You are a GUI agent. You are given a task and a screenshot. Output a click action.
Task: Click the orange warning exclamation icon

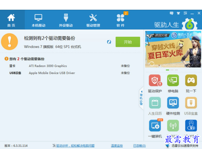click(x=9, y=42)
